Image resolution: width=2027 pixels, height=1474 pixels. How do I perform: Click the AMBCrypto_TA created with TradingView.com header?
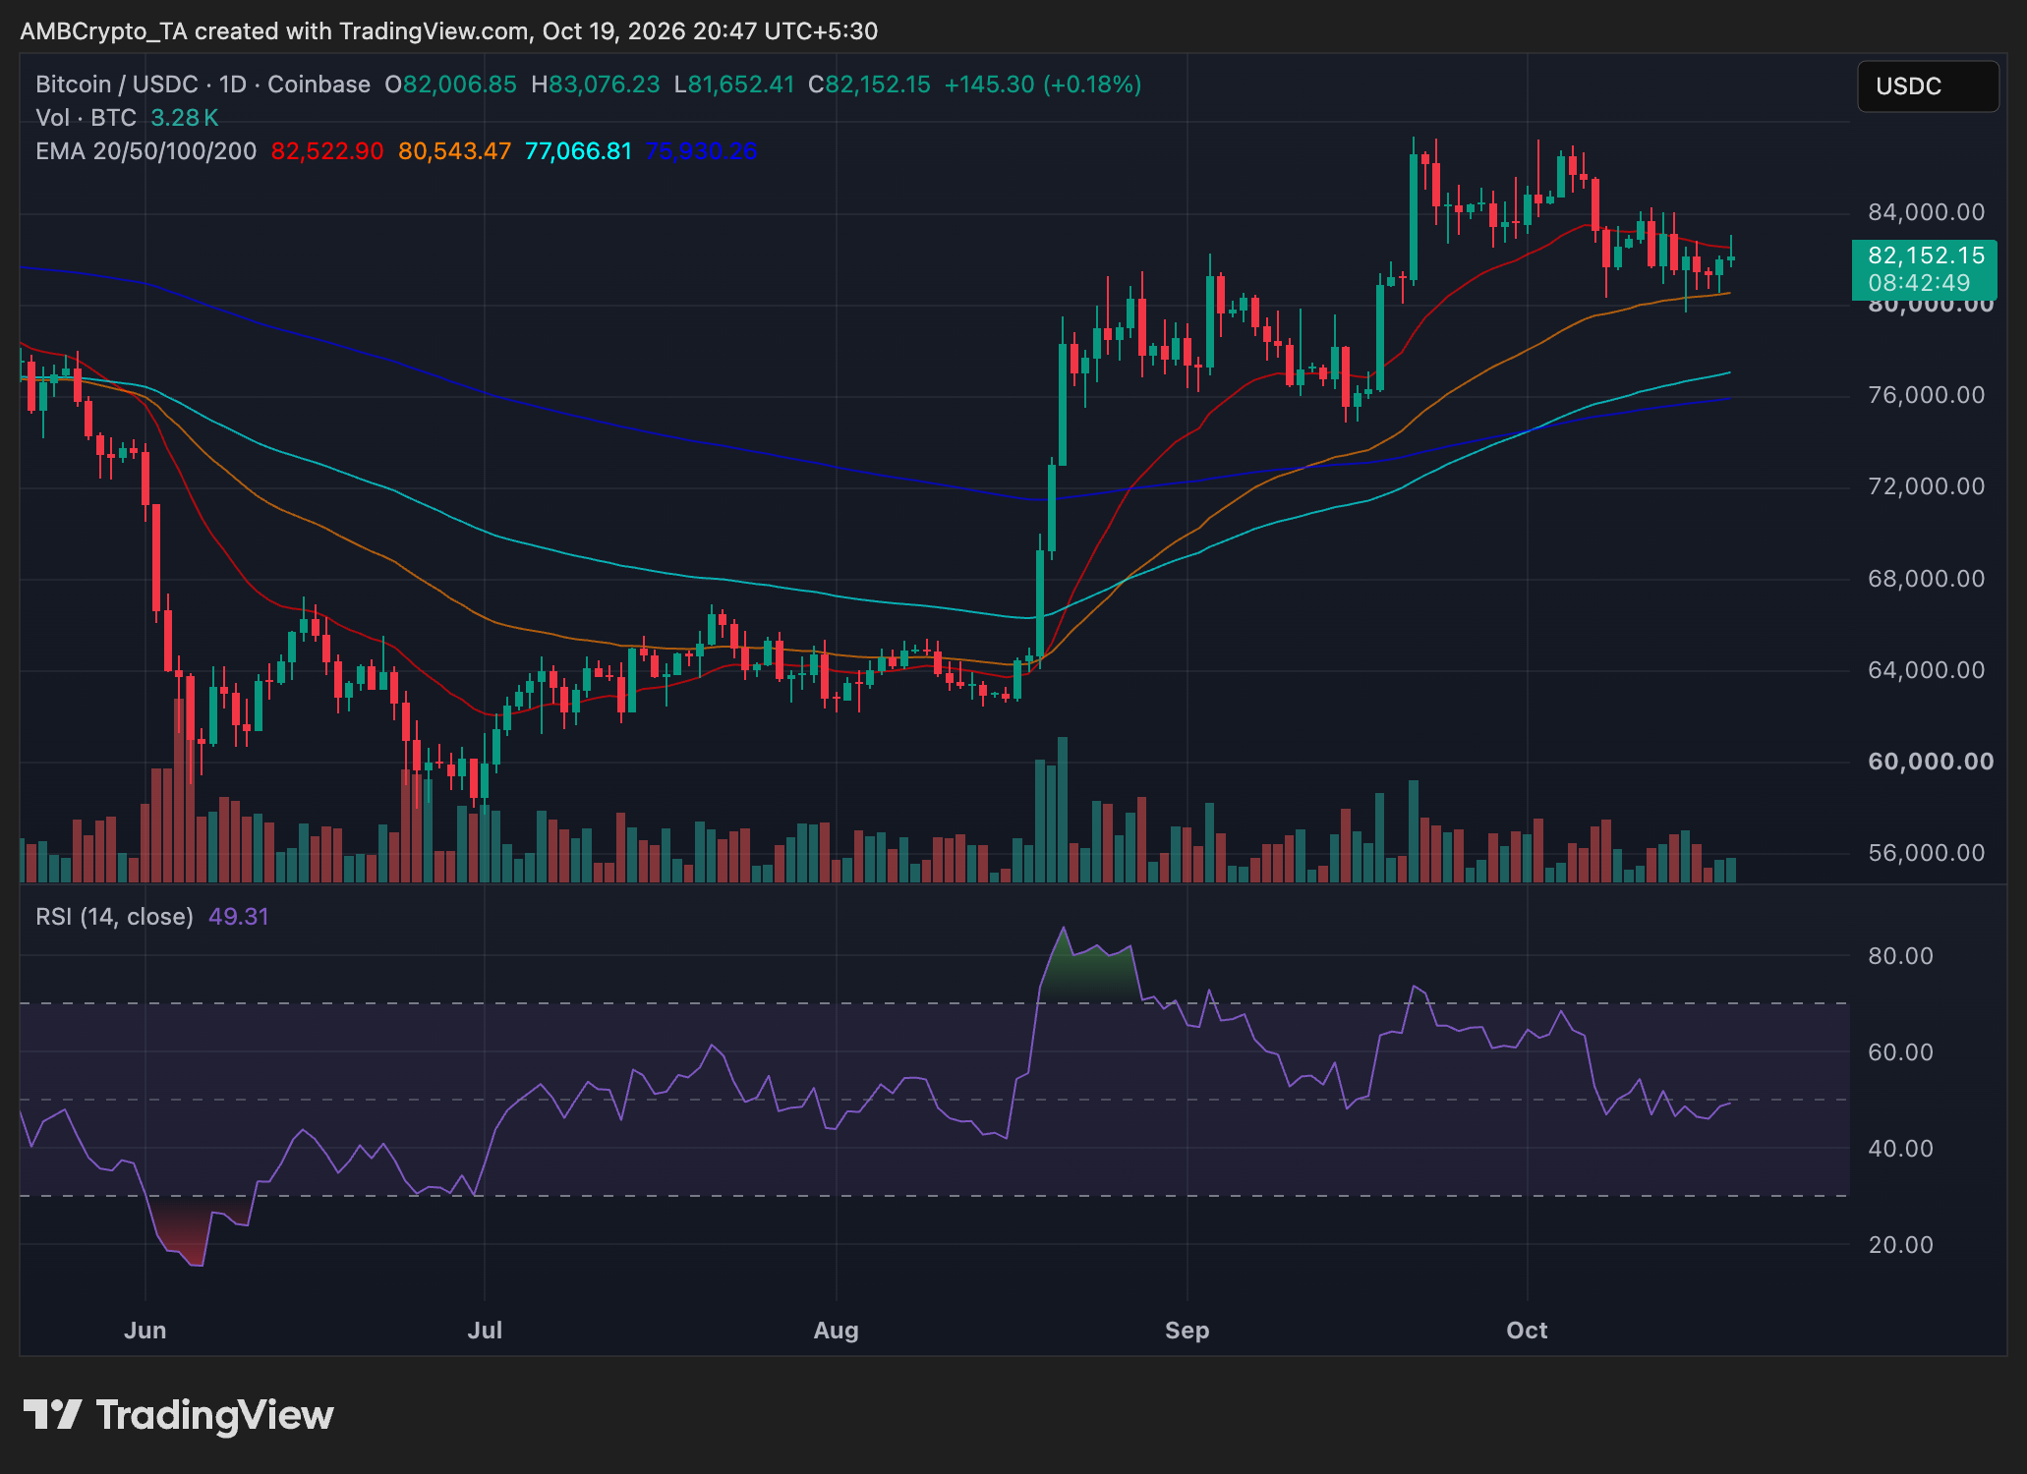449,31
